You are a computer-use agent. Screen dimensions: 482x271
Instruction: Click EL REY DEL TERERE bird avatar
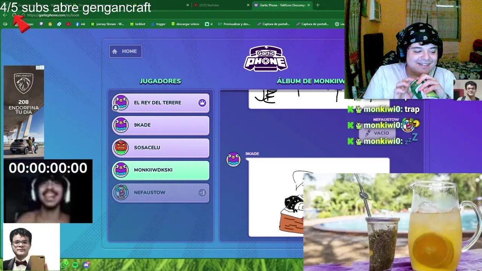[x=121, y=102]
